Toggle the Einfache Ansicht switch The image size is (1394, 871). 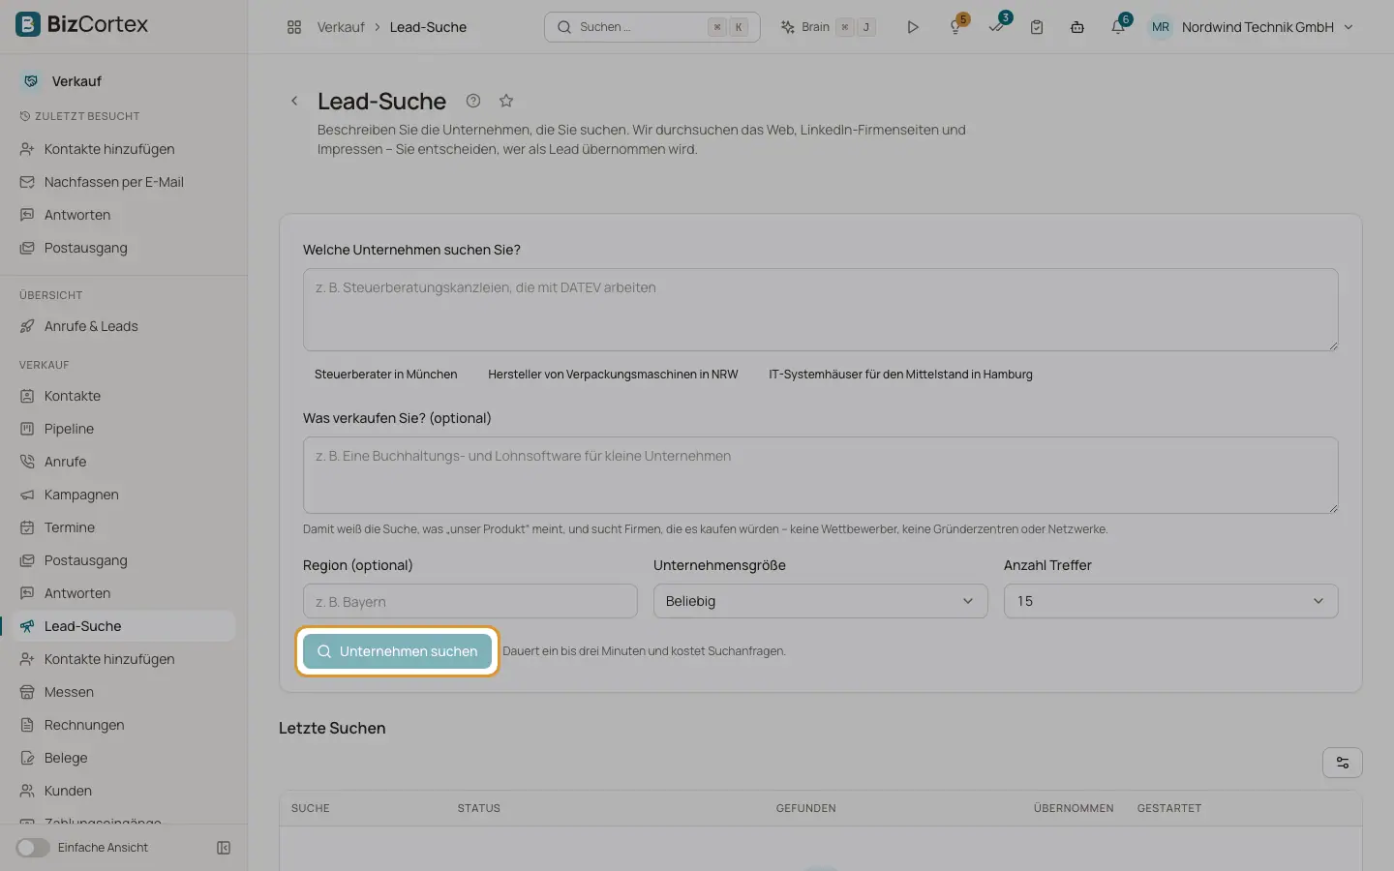pyautogui.click(x=33, y=848)
